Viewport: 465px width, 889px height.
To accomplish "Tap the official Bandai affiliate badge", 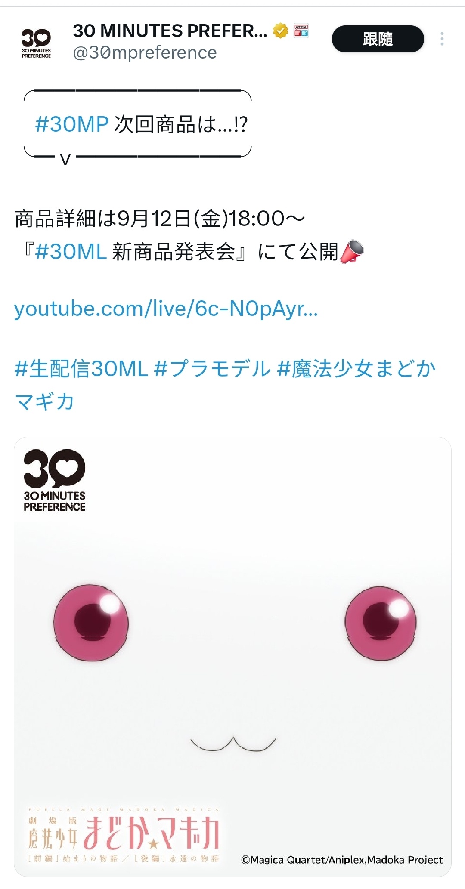I will [301, 31].
